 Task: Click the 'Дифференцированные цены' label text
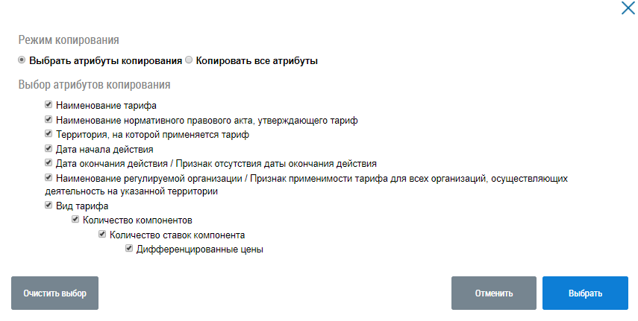(x=199, y=250)
